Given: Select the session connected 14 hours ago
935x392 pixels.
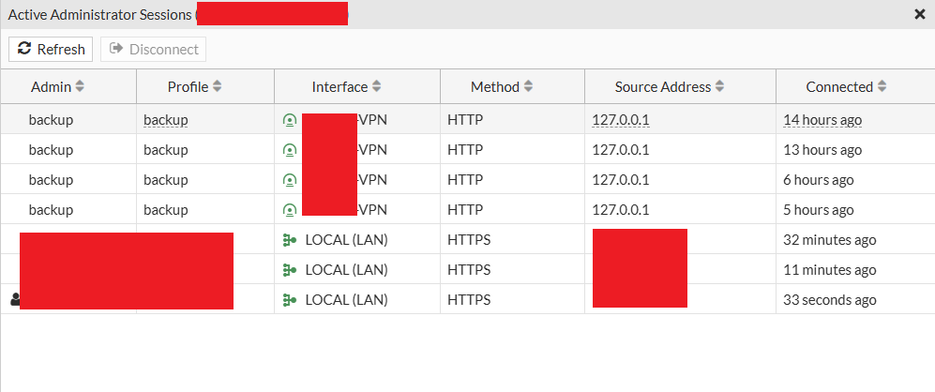Looking at the screenshot, I should [822, 120].
